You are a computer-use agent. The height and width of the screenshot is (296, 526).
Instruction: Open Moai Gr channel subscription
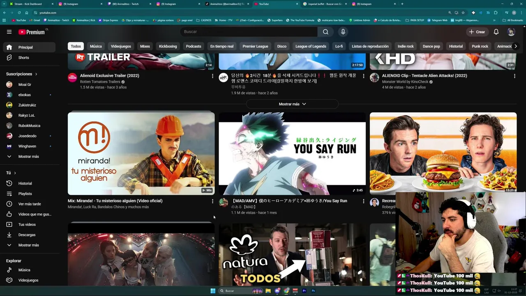pyautogui.click(x=29, y=85)
